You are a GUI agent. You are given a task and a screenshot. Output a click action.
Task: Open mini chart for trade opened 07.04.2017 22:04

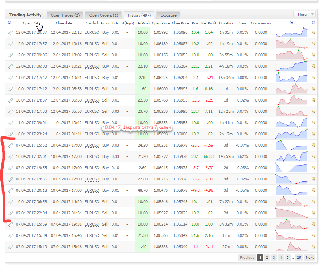(x=291, y=213)
